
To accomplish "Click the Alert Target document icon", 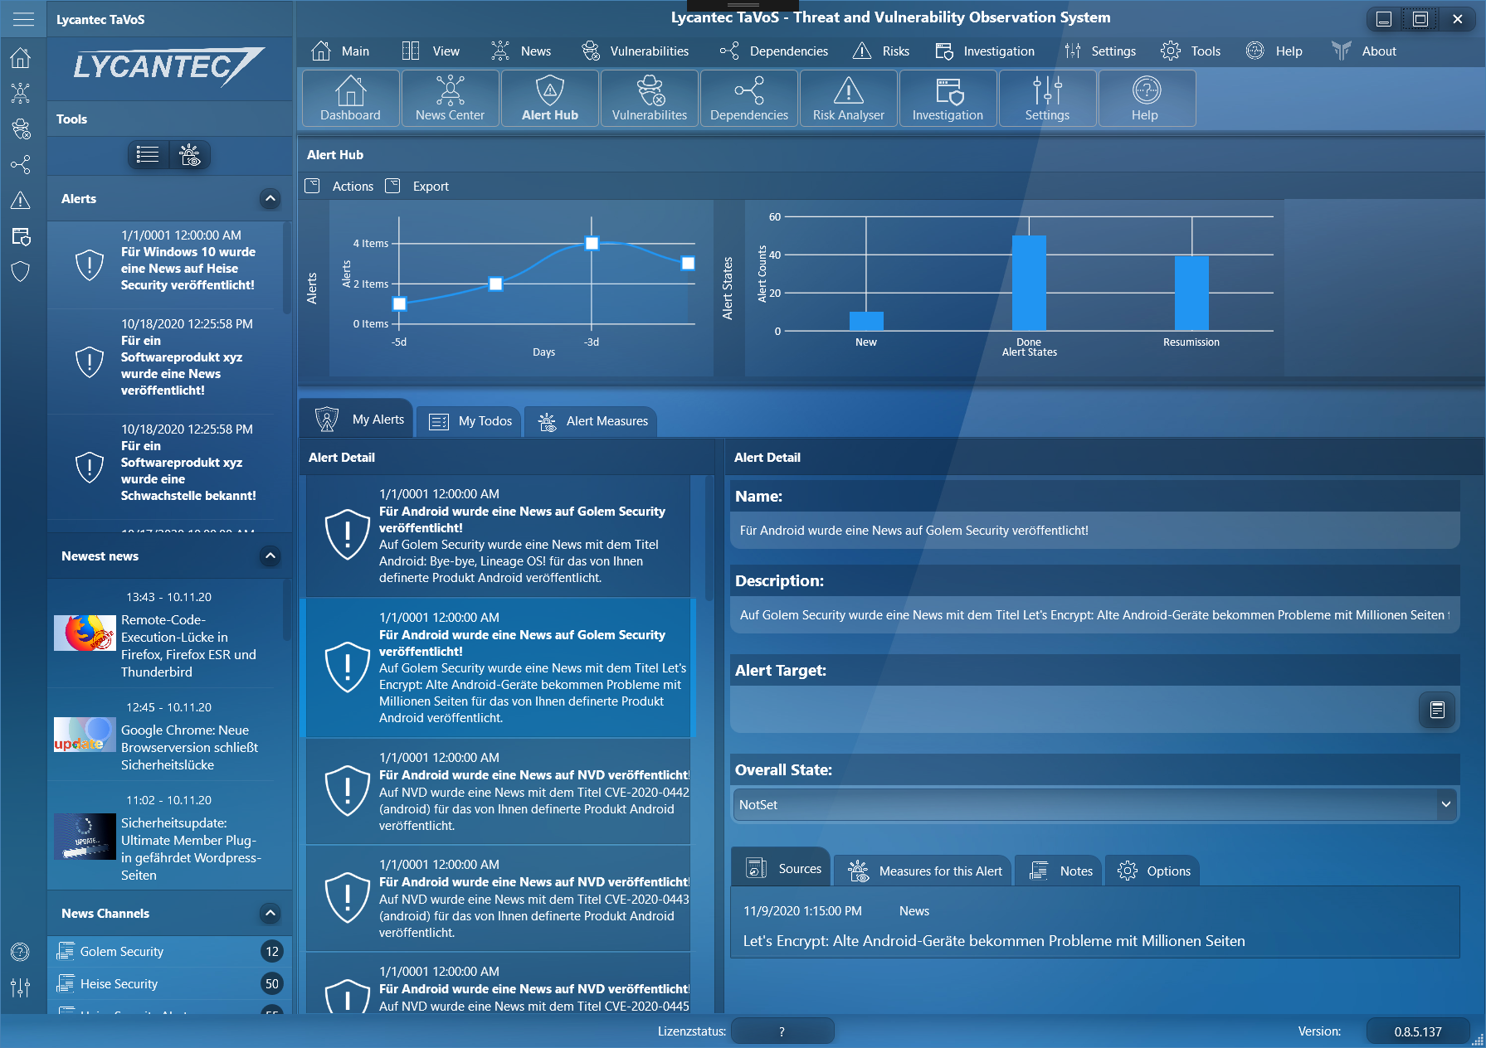I will pos(1437,710).
